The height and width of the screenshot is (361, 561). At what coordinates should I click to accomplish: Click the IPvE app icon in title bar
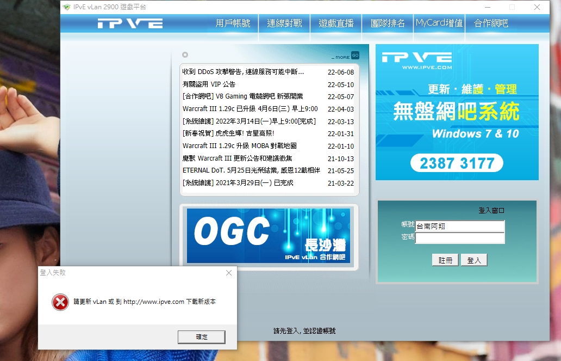tap(66, 7)
